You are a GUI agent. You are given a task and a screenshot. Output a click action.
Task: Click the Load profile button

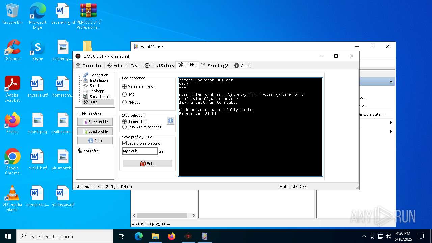[x=95, y=131]
